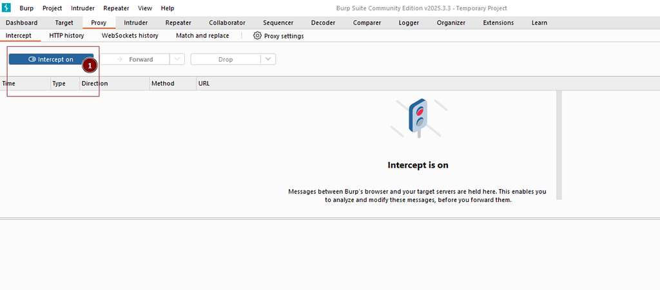
Task: Click the traffic light illustration
Action: click(418, 118)
